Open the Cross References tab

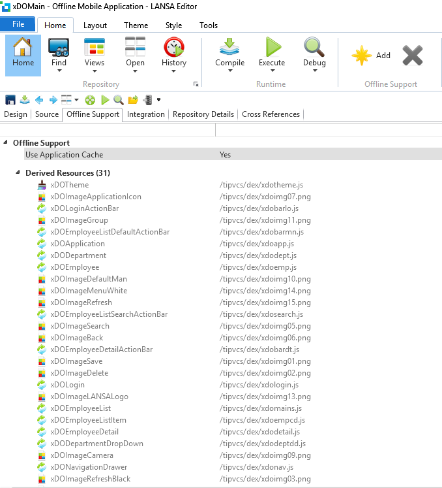(271, 114)
